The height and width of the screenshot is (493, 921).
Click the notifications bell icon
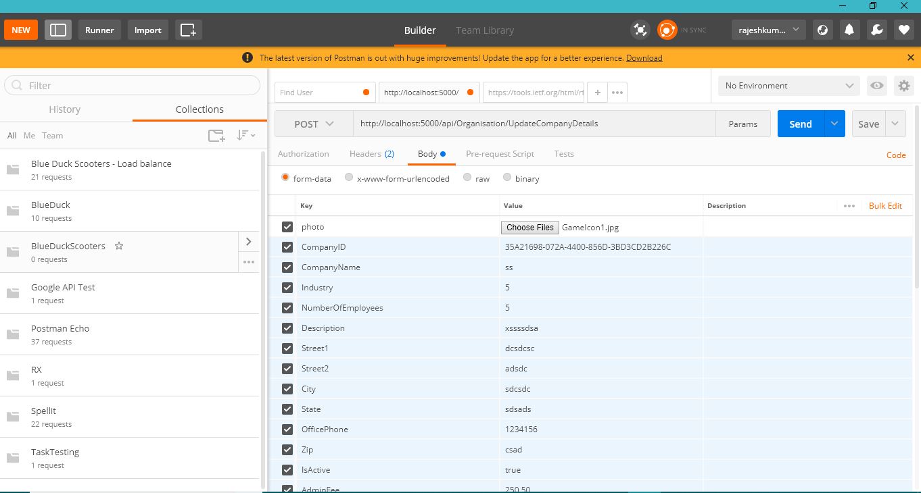[x=849, y=30]
